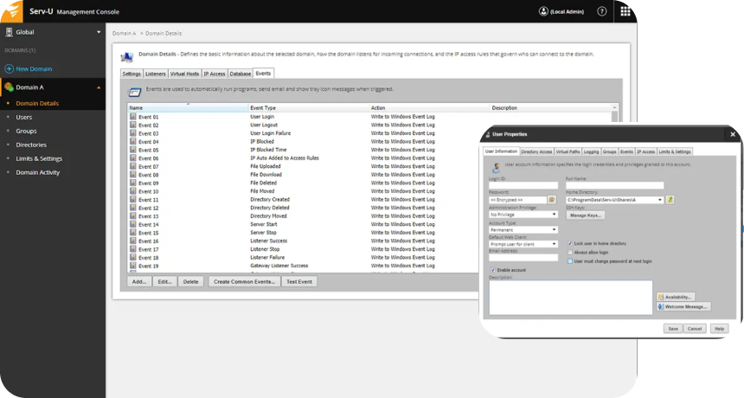Select the Event 10 row icon

point(133,191)
